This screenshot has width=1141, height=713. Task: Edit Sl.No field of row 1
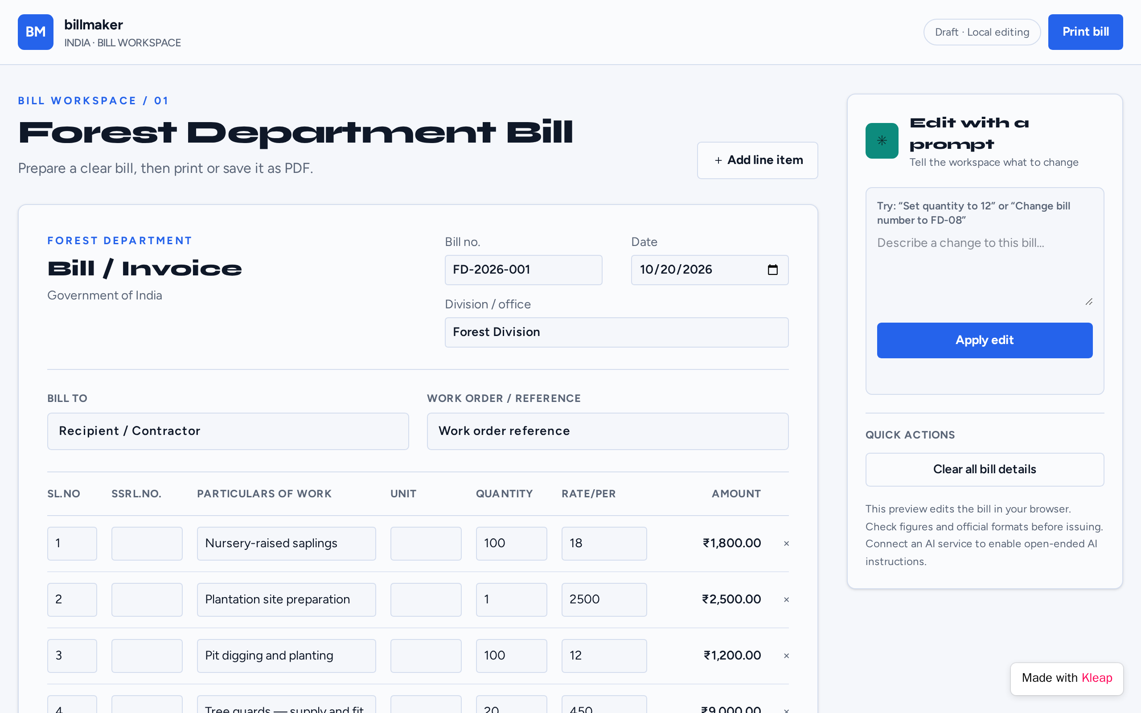tap(72, 544)
